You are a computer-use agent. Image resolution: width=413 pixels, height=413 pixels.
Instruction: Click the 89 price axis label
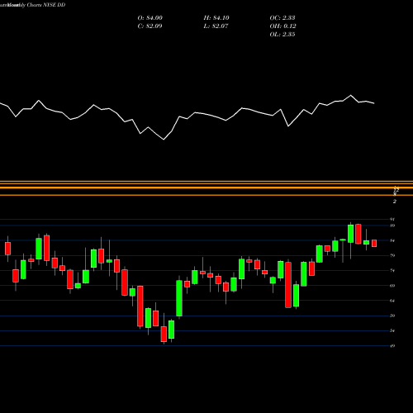click(392, 225)
